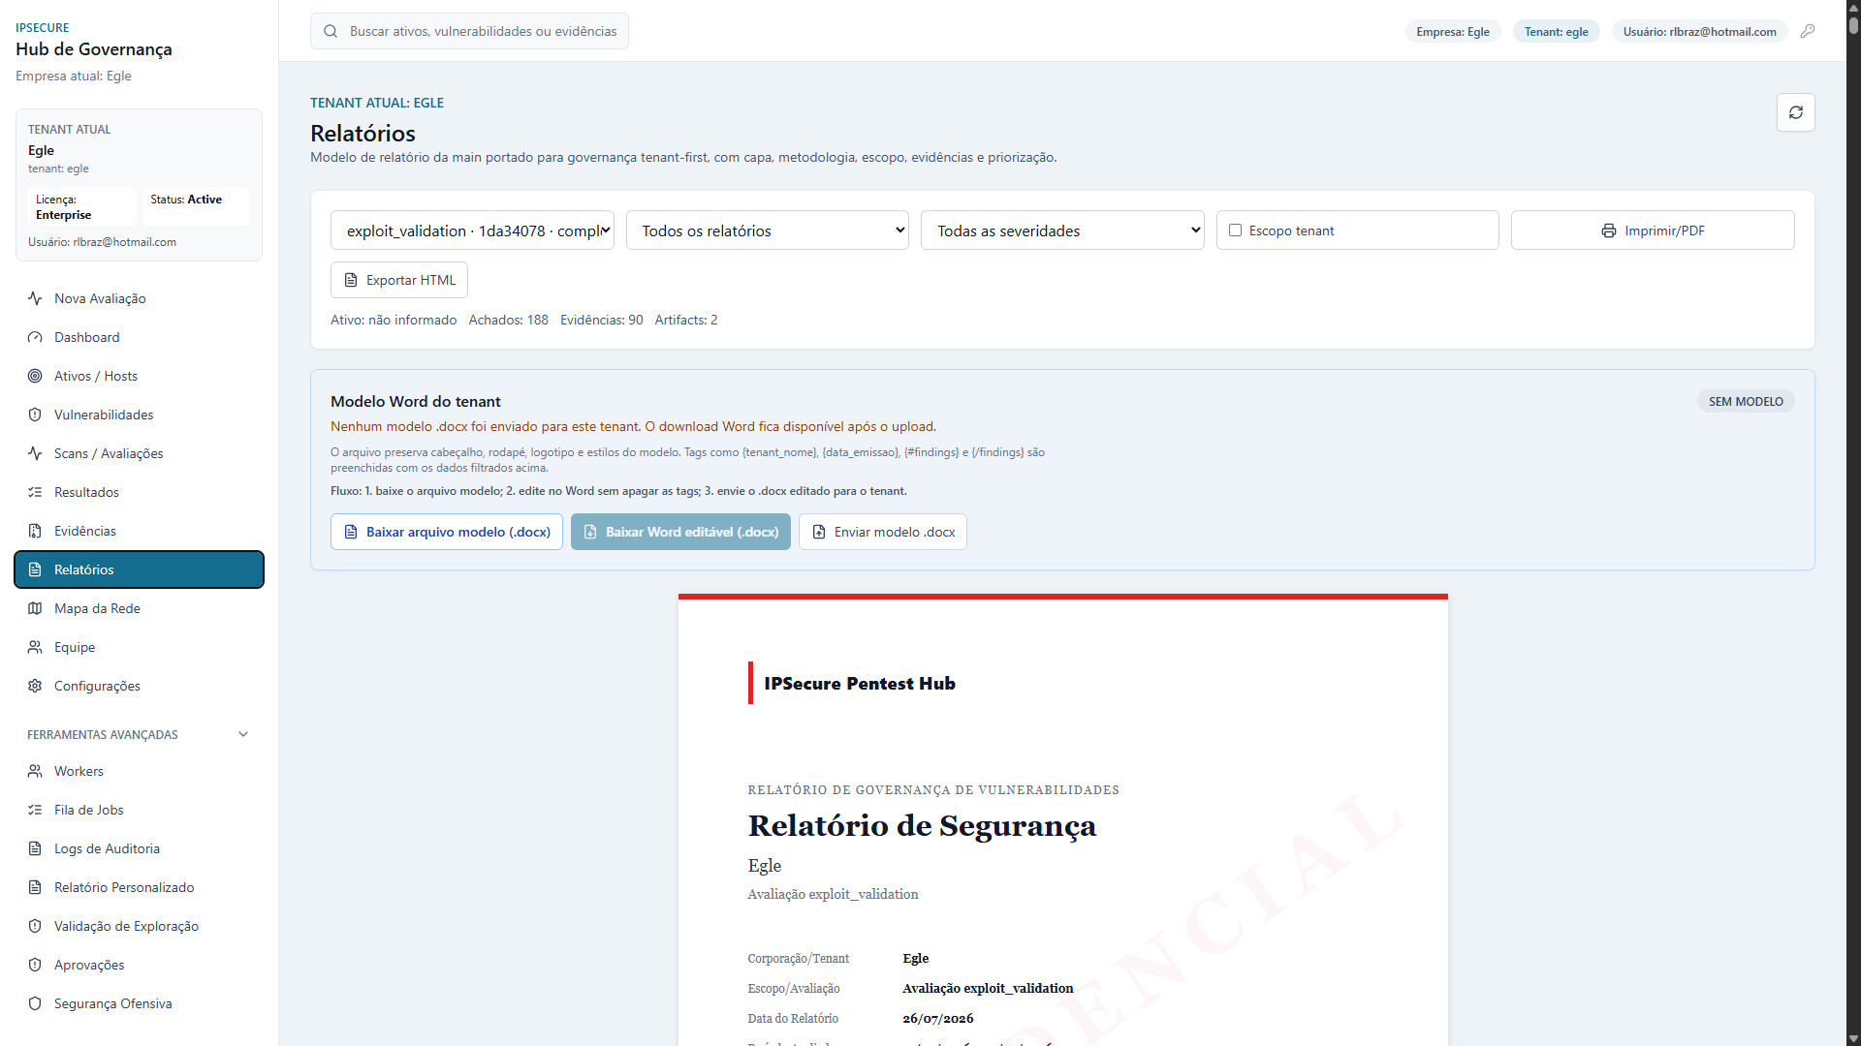Viewport: 1861px width, 1046px height.
Task: Click the Ativo: não informado text
Action: pos(394,320)
